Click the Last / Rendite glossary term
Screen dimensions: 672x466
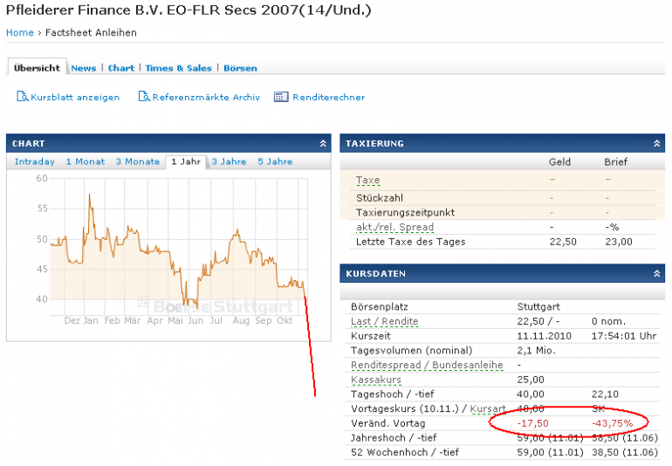384,321
